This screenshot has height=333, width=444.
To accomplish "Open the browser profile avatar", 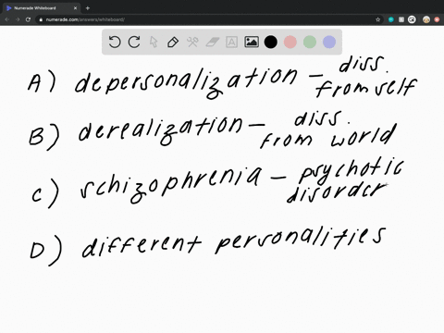I will 426,19.
